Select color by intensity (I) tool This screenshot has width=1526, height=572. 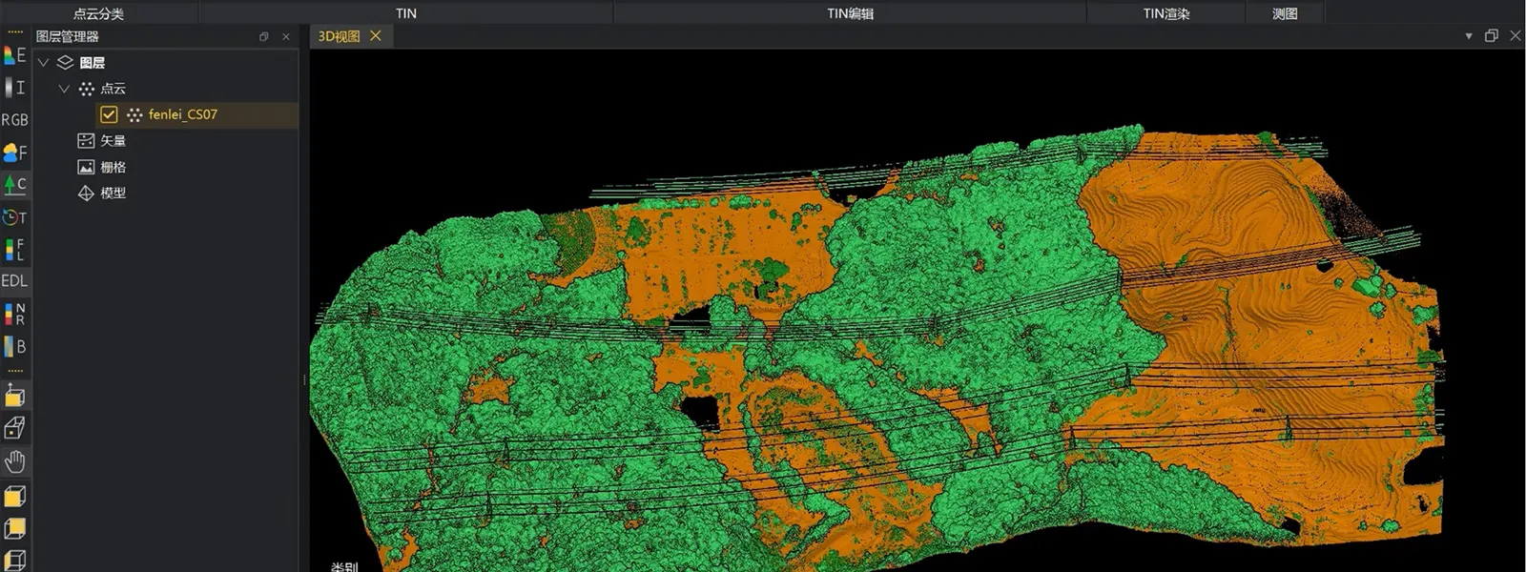[14, 88]
